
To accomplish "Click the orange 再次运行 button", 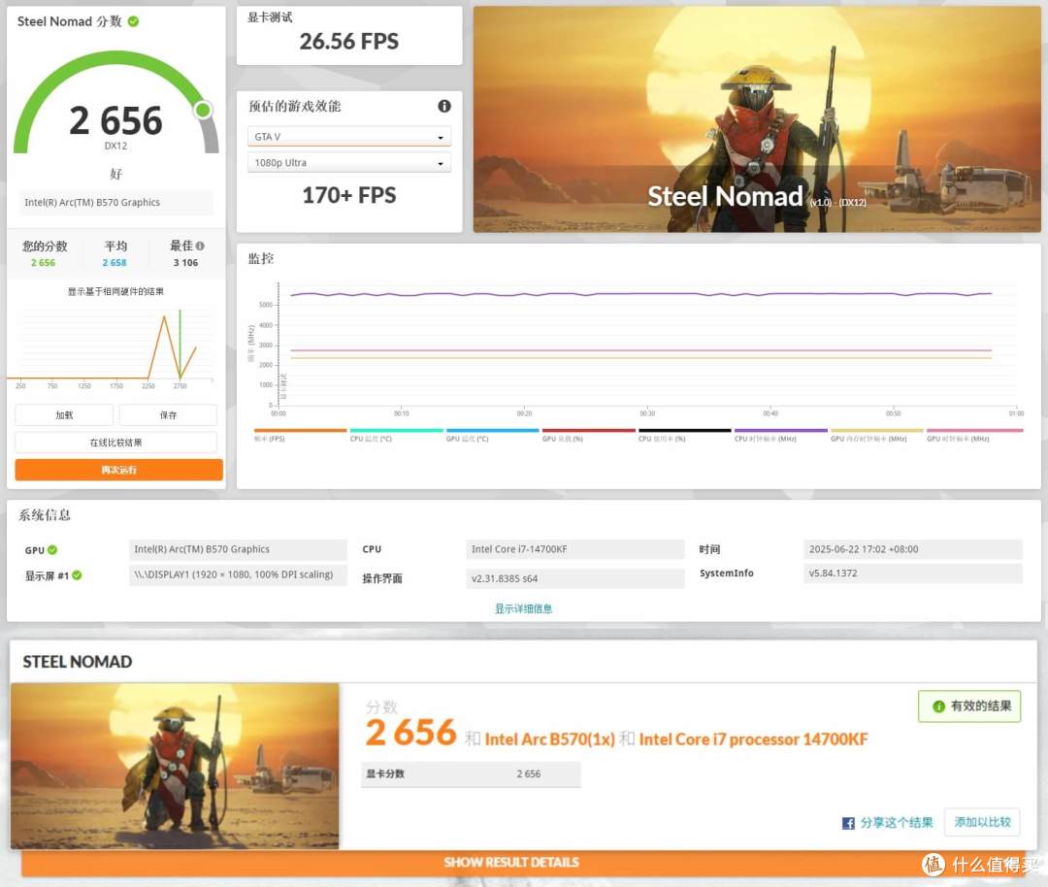I will click(x=119, y=470).
